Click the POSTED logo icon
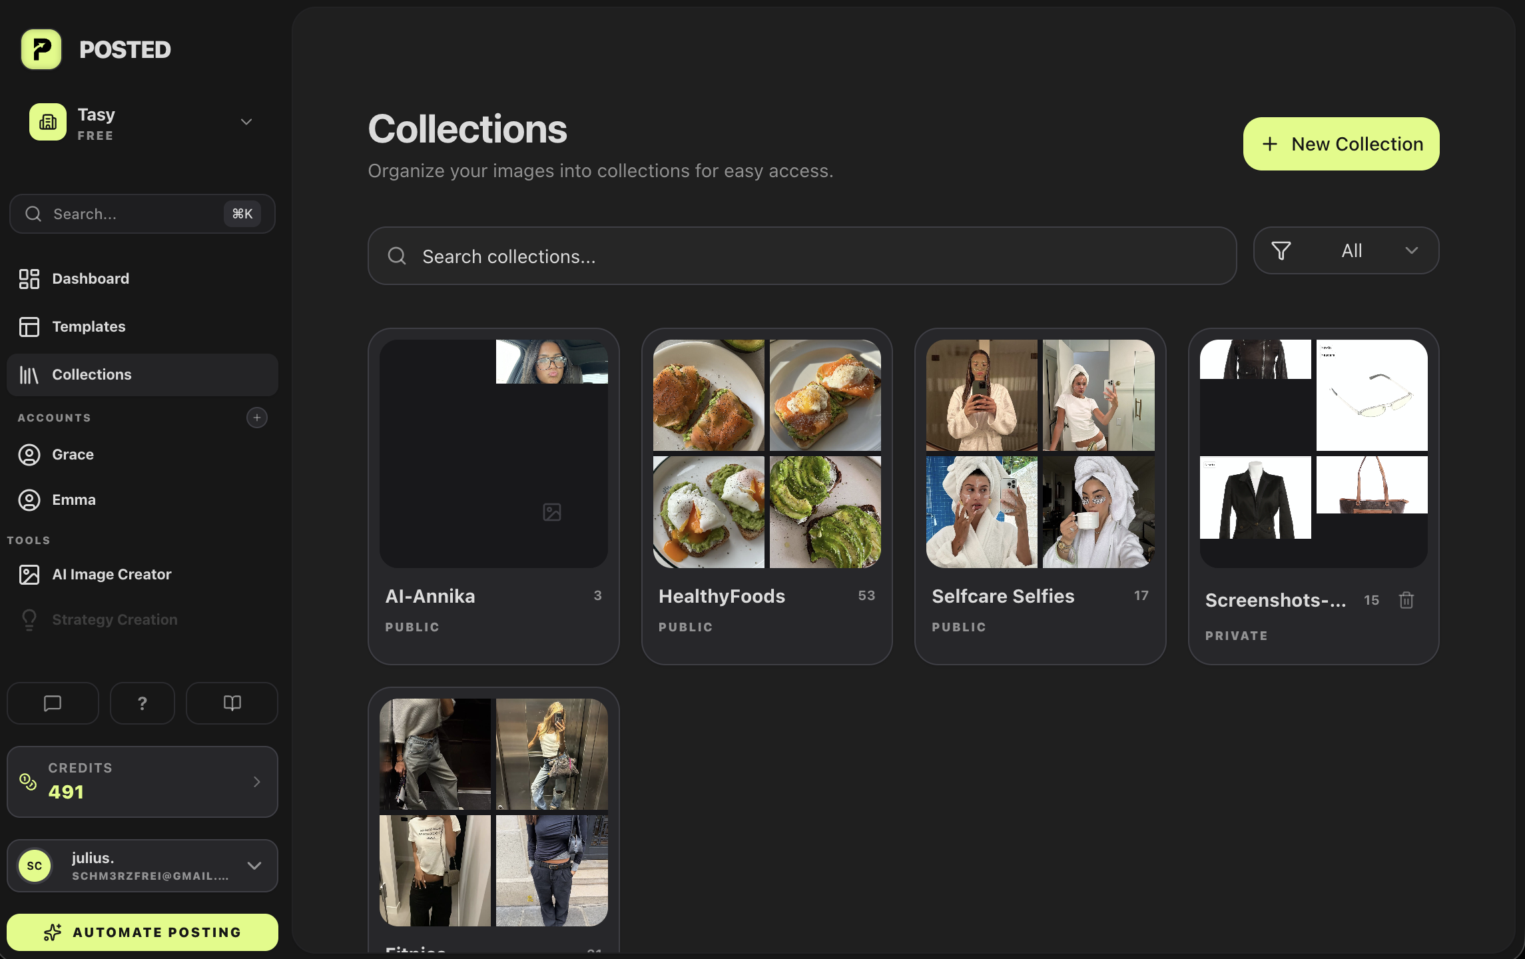Viewport: 1525px width, 959px height. click(41, 49)
